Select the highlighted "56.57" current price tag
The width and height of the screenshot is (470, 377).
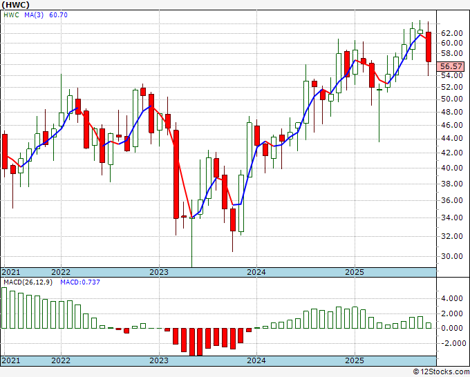[x=451, y=66]
